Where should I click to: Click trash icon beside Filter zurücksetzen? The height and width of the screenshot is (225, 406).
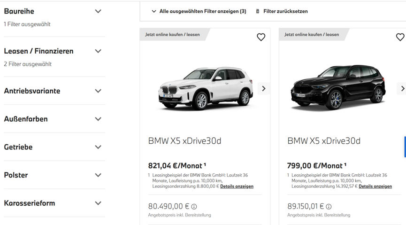point(258,11)
